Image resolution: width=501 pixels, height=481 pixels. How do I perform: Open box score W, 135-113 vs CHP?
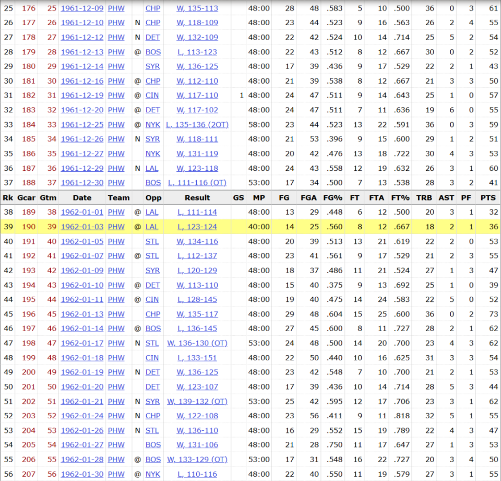coord(197,8)
